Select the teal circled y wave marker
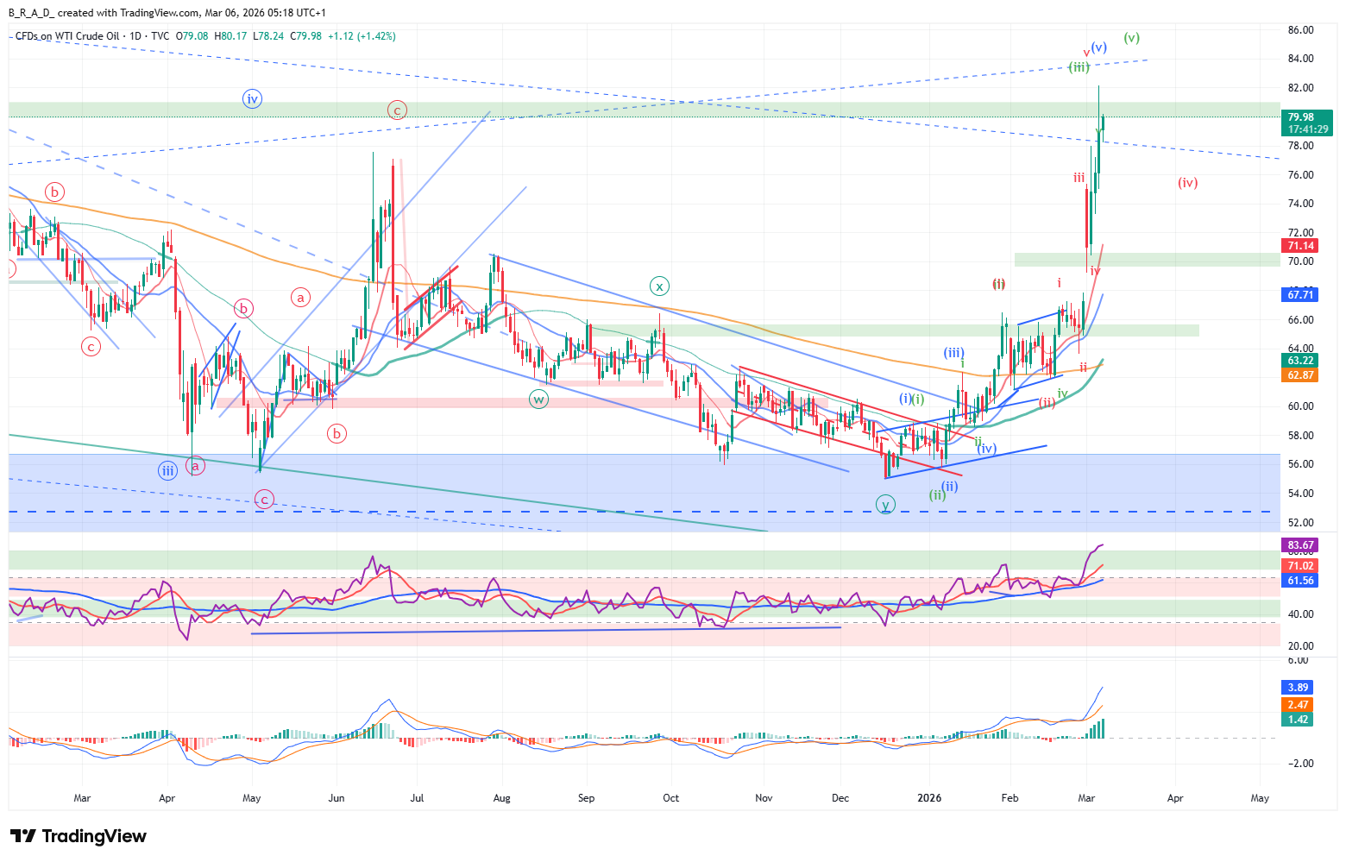Image resolution: width=1346 pixels, height=862 pixels. click(885, 505)
